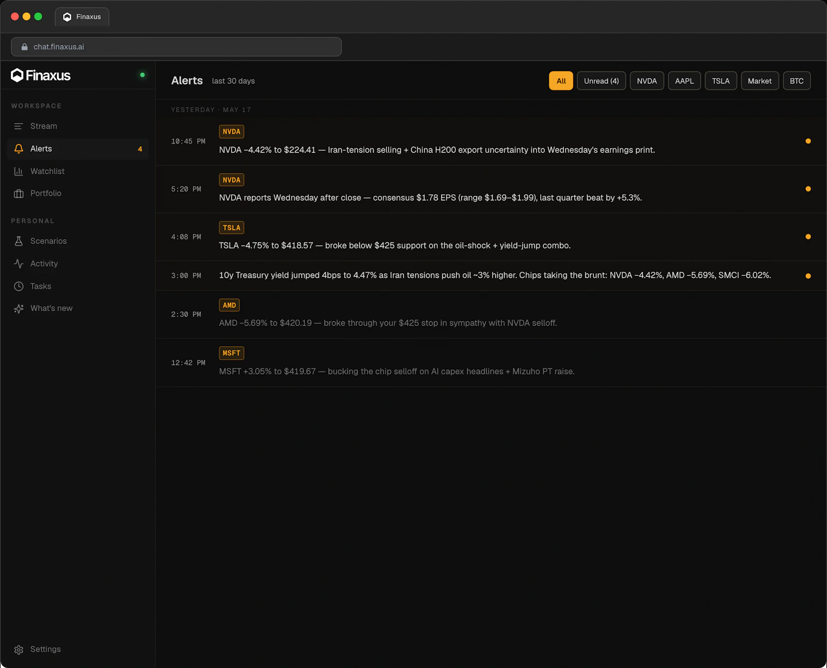Show Market alerts filter
827x668 pixels.
[759, 81]
